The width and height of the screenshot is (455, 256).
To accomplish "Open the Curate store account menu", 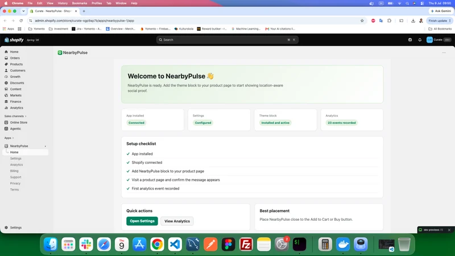I will click(x=439, y=40).
